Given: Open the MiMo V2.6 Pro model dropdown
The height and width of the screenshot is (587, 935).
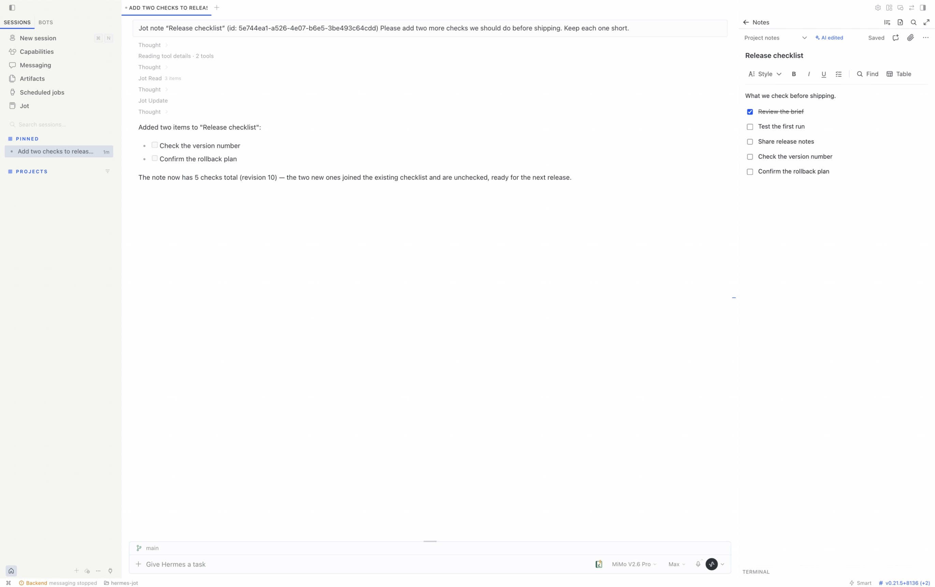Looking at the screenshot, I should tap(634, 564).
